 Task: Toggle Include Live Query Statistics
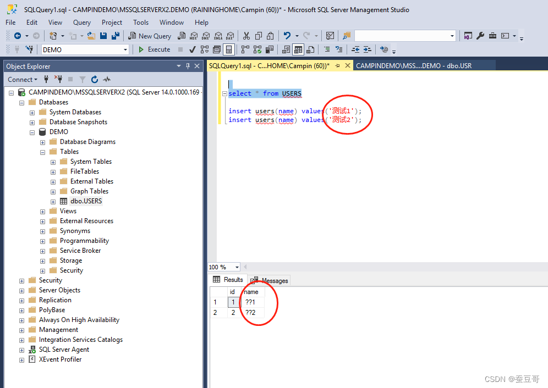(x=257, y=49)
